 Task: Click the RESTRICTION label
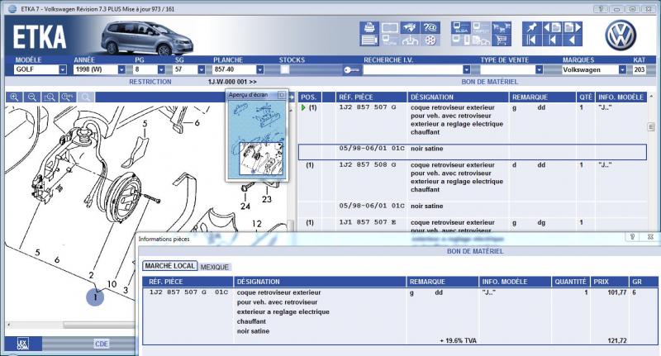click(150, 82)
